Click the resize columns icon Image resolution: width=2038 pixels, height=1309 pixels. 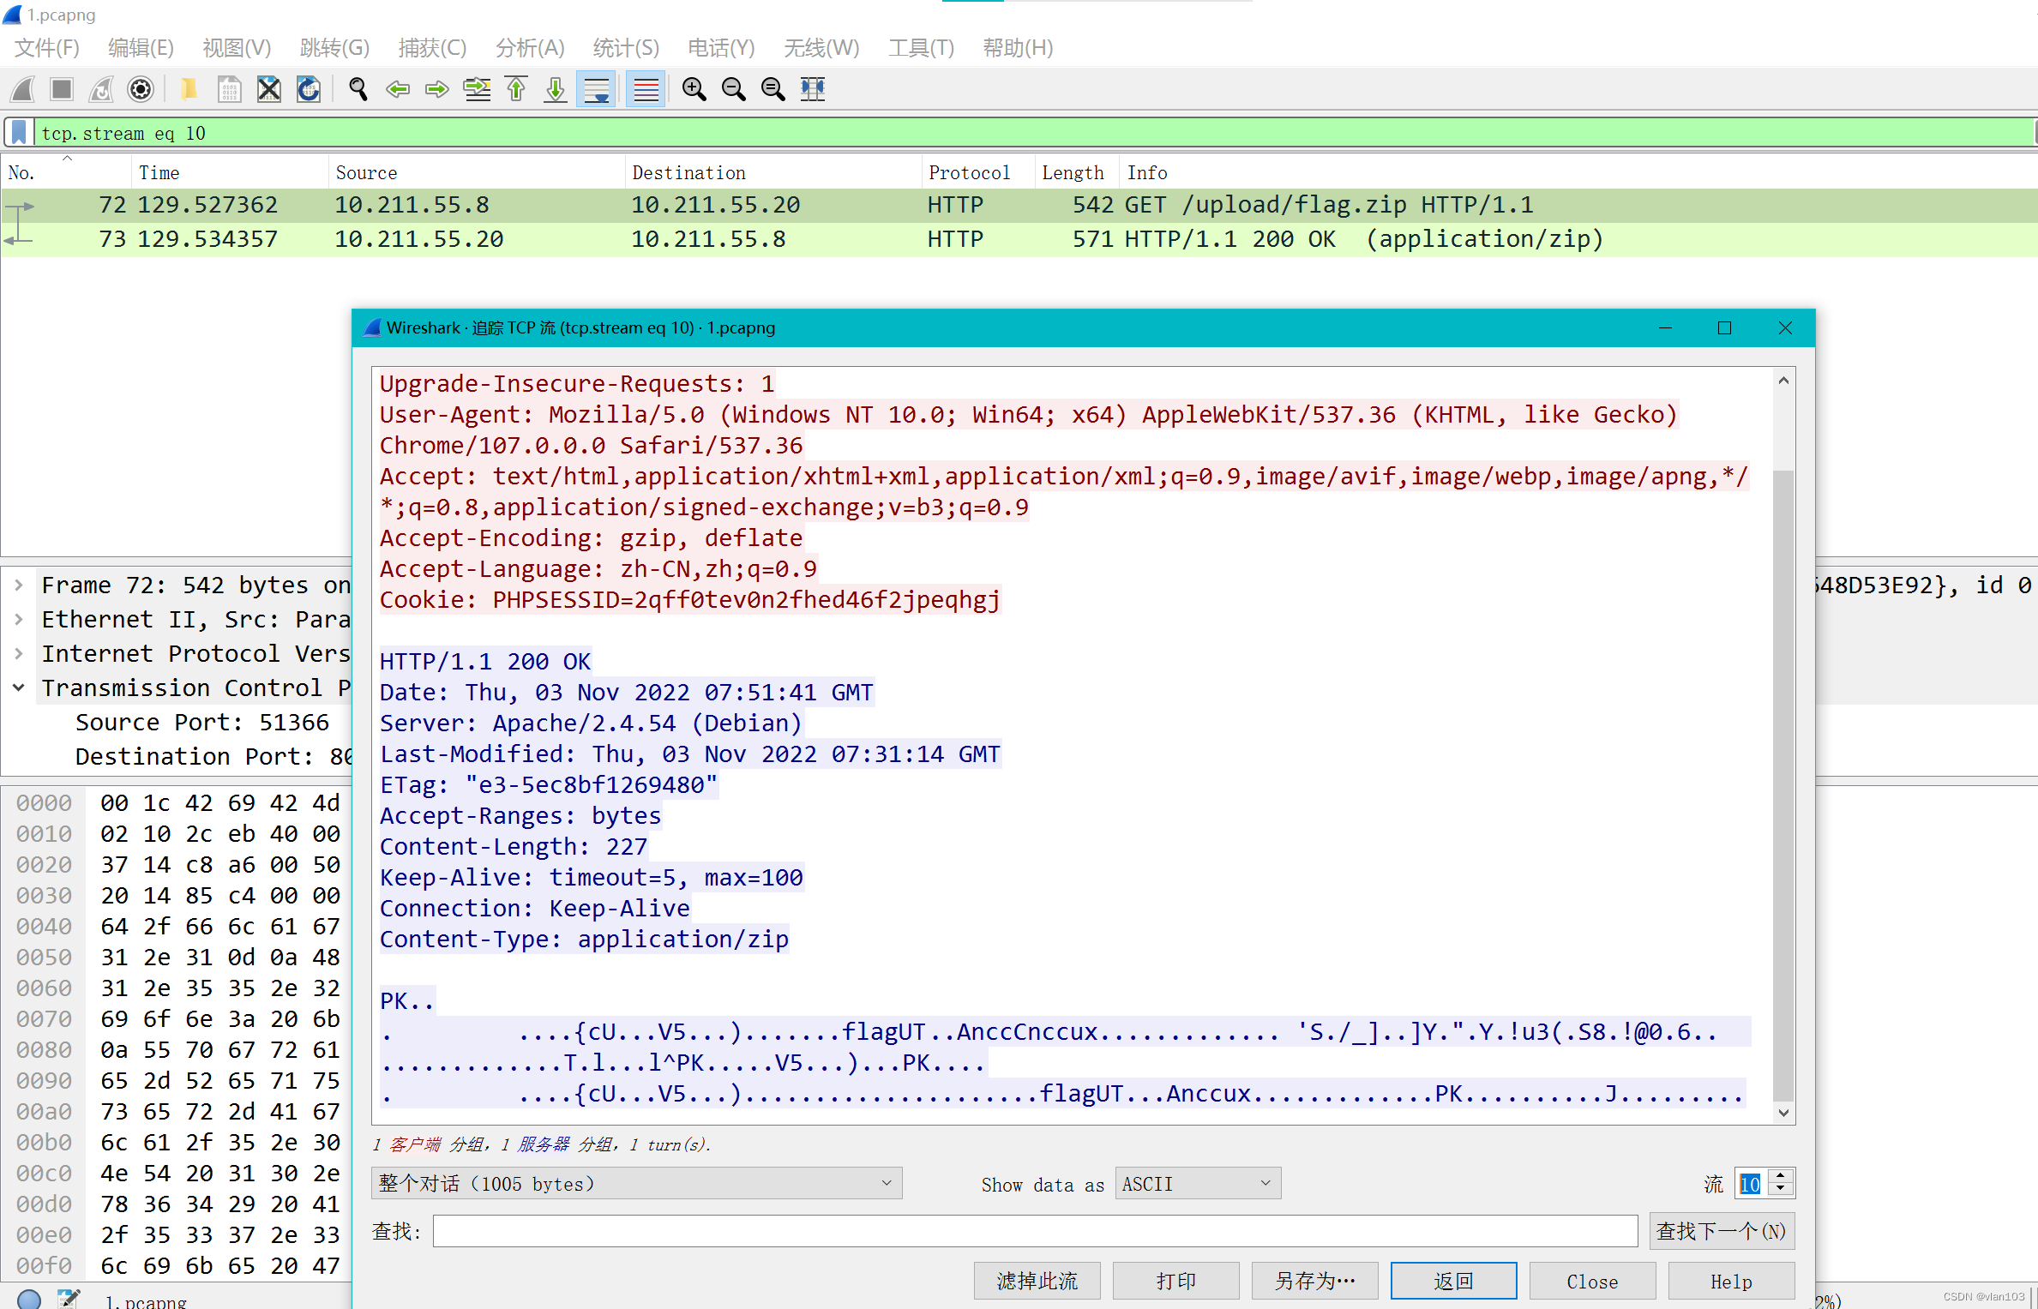tap(813, 89)
